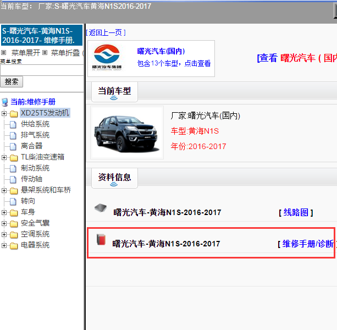
Task: Click 包含13个车型，点击查看 link
Action: [x=174, y=63]
